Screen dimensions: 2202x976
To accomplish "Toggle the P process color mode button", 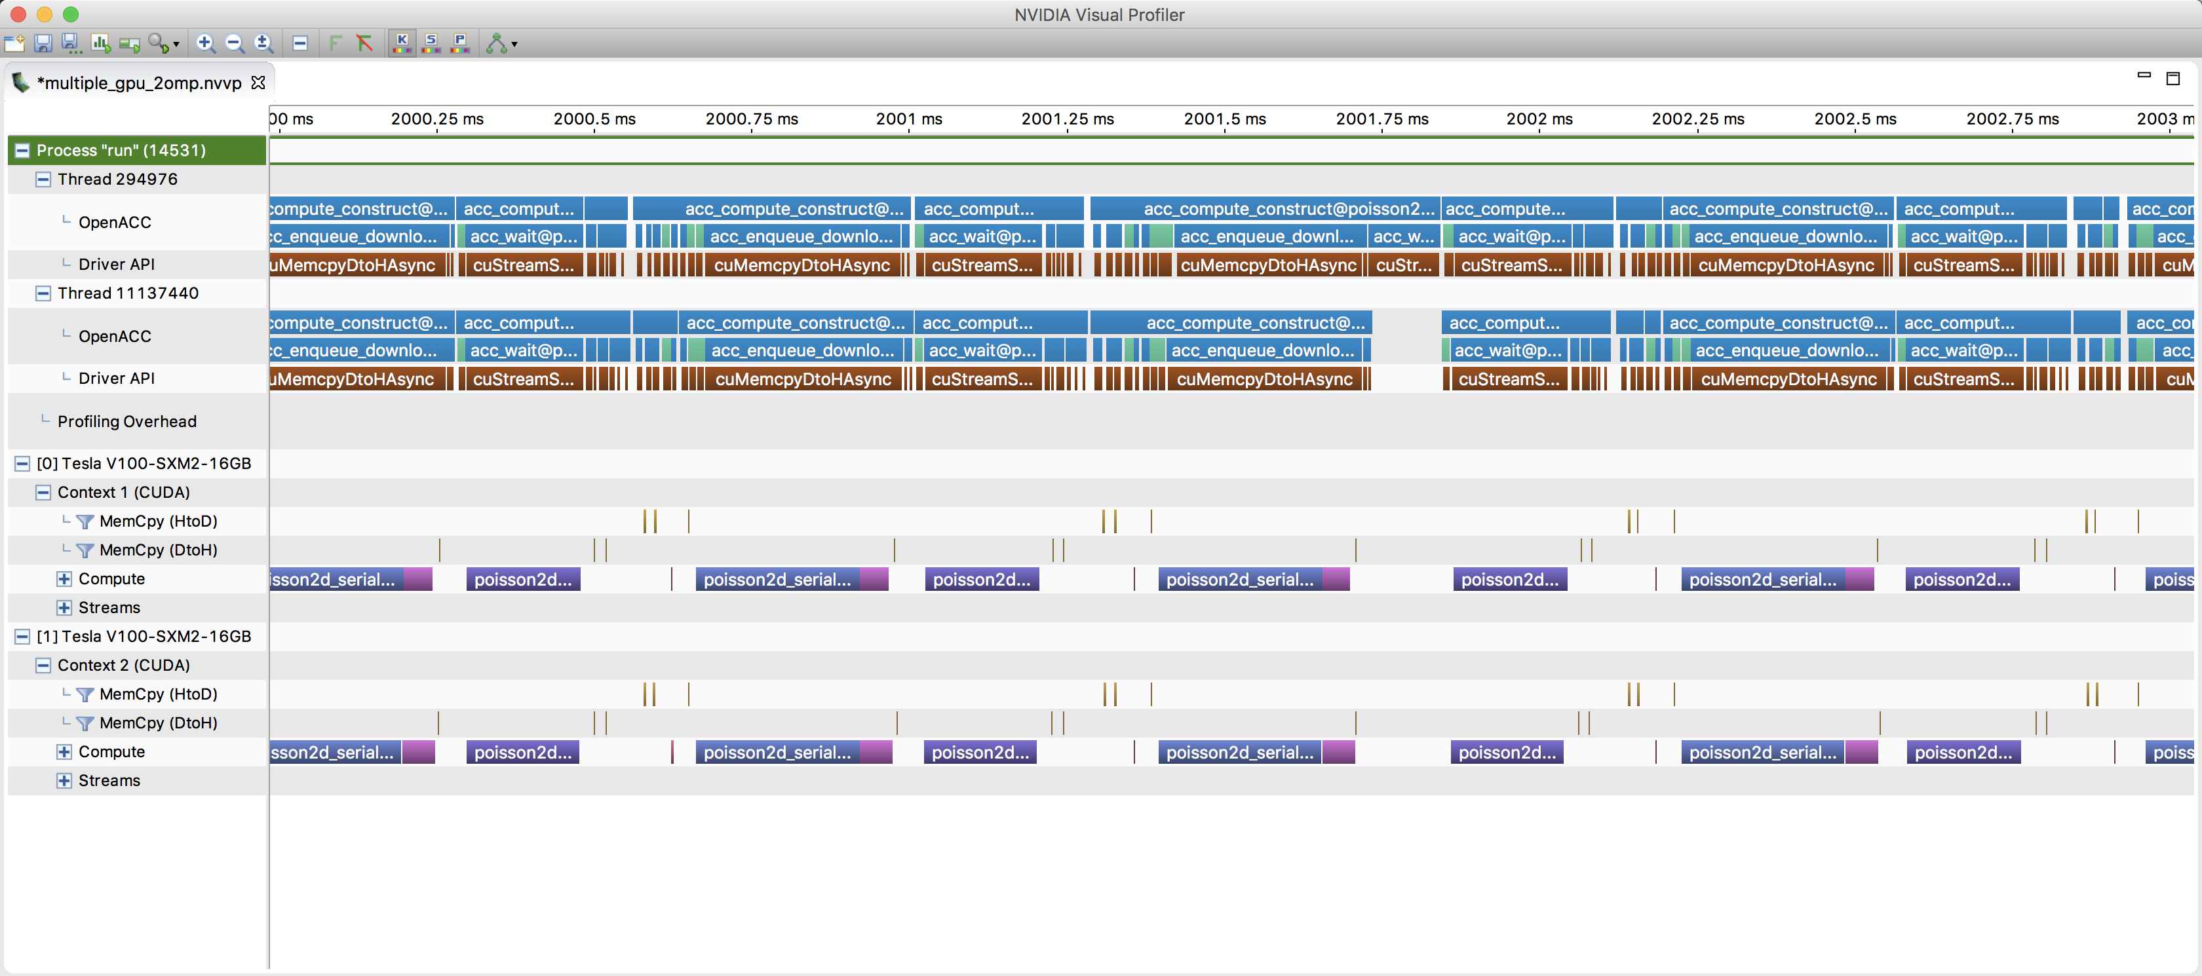I will [460, 43].
